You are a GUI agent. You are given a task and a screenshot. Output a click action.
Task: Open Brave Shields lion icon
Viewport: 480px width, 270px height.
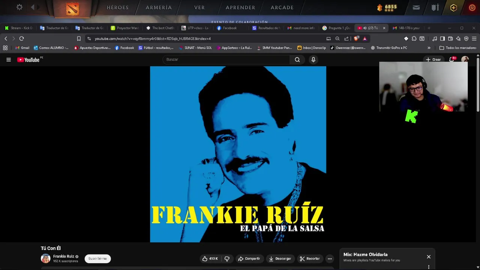coord(356,38)
